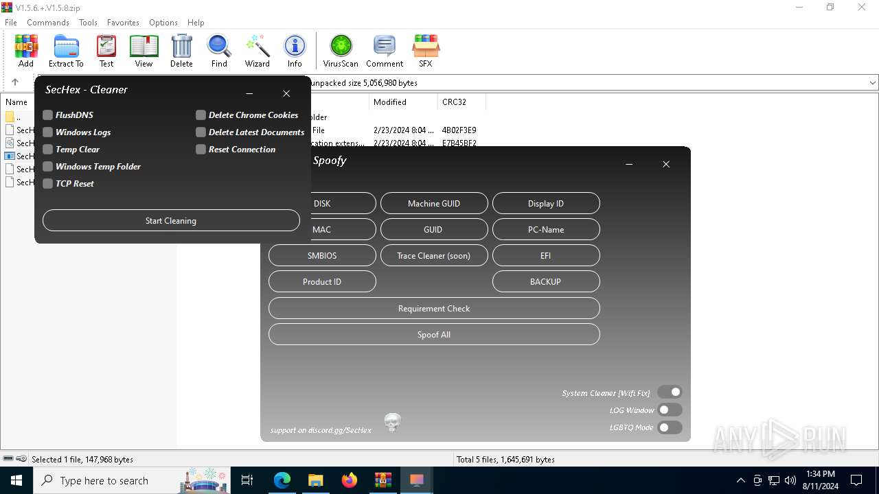
Task: Open the Windows Start menu
Action: tap(16, 480)
